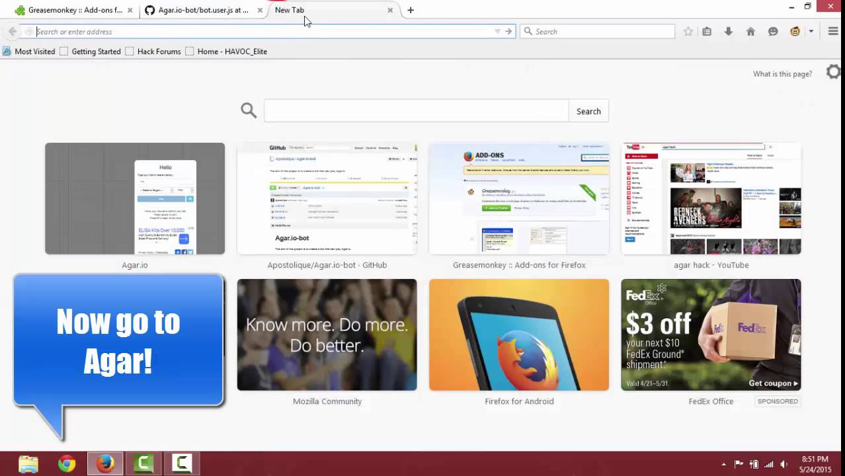The image size is (845, 476).
Task: Bookmark this page with star icon
Action: (x=688, y=31)
